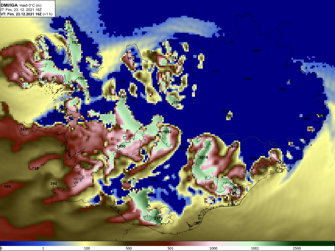Click the map value 940
Image resolution: width=335 pixels, height=251 pixels.
coord(234,147)
